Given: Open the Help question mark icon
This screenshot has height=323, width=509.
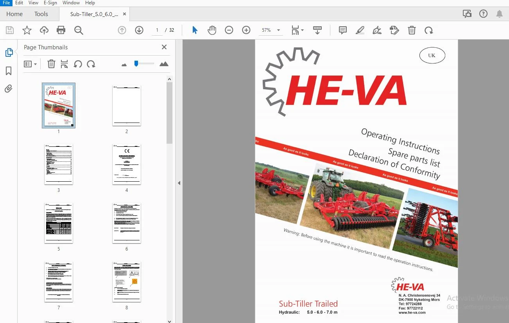Looking at the screenshot, I should coord(483,14).
